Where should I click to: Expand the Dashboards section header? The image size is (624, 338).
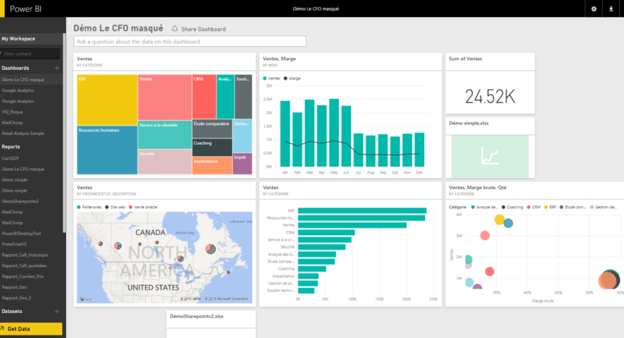[15, 68]
